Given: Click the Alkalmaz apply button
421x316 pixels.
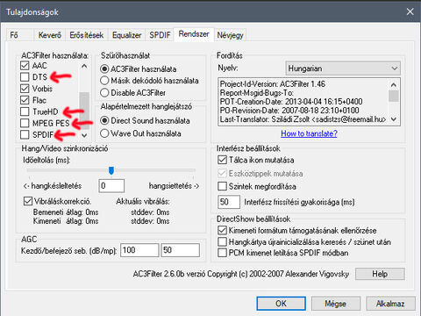Looking at the screenshot, I should coord(390,304).
